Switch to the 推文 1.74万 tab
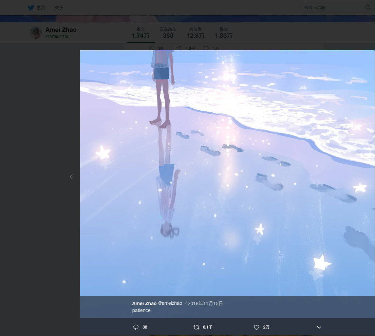The height and width of the screenshot is (336, 375). pos(140,33)
